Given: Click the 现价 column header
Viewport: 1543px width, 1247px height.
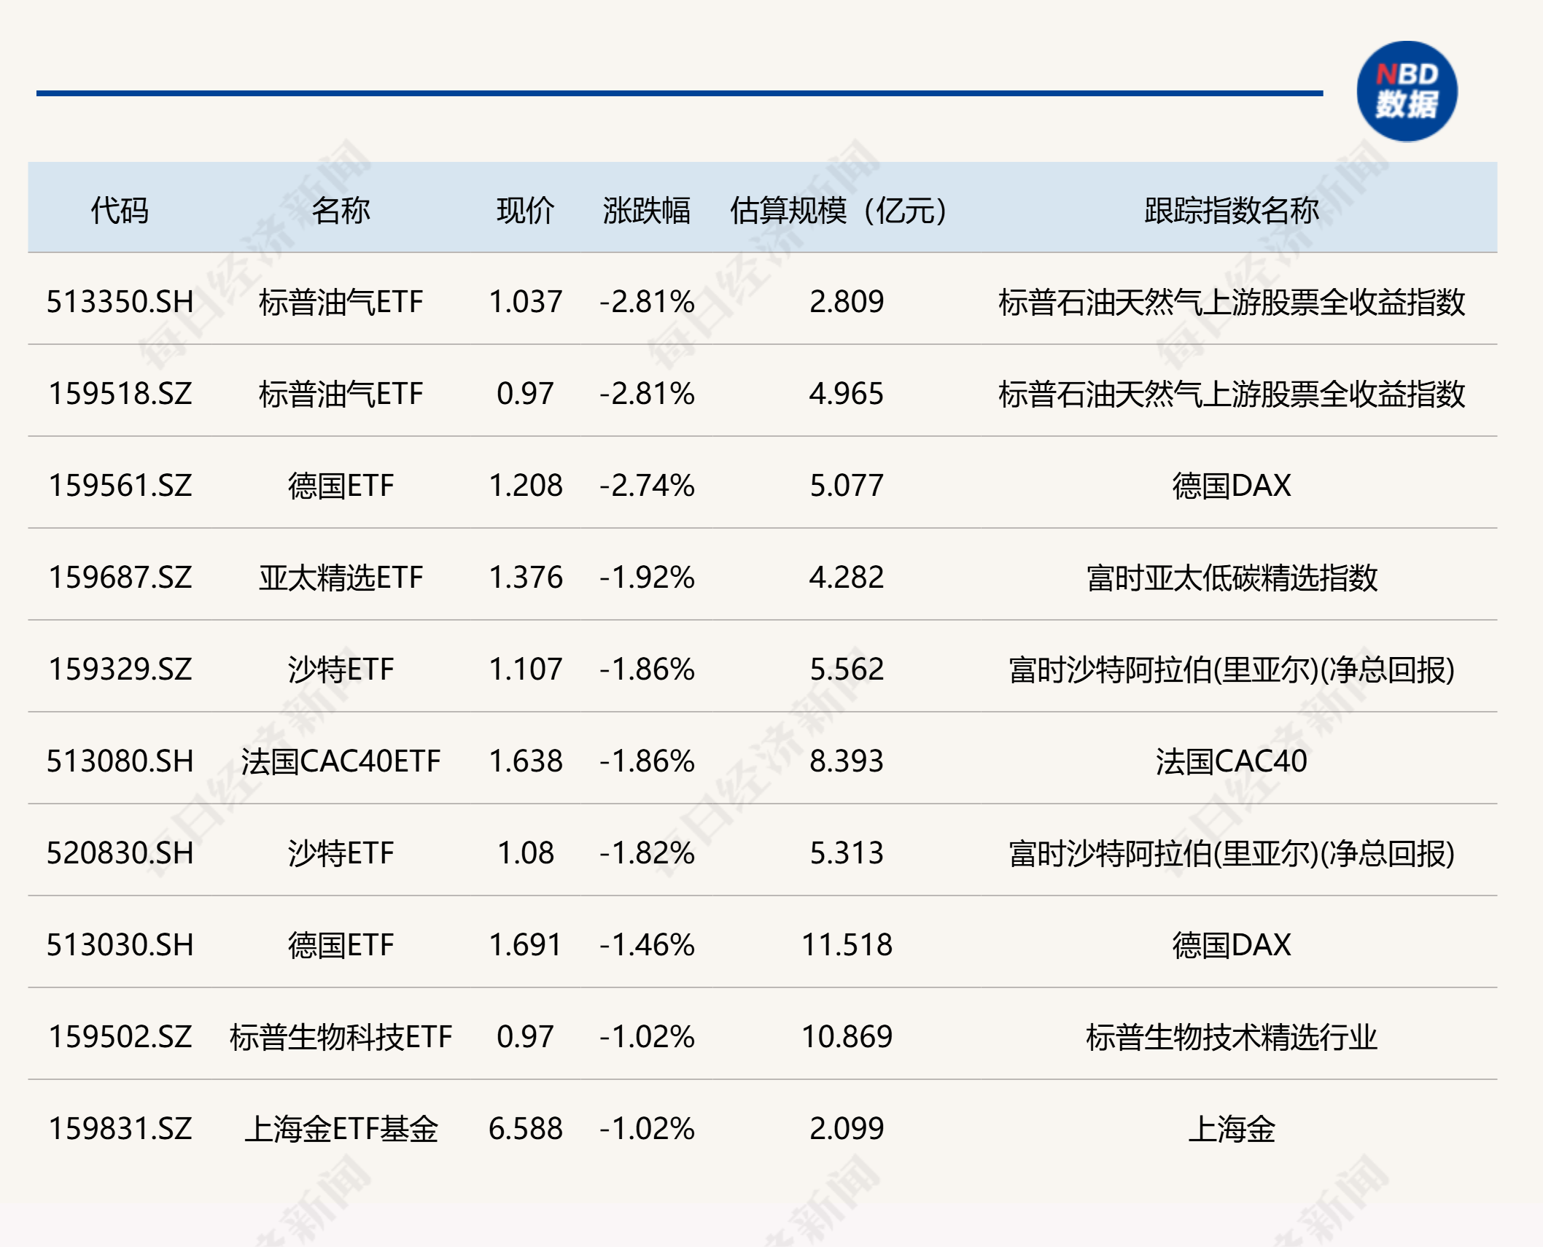Looking at the screenshot, I should coord(523,211).
